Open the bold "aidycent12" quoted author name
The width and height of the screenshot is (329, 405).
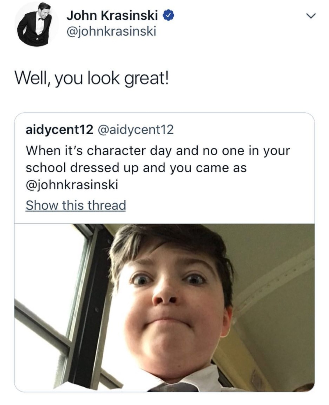pos(59,130)
